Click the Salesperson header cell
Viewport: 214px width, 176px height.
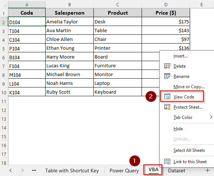69,13
